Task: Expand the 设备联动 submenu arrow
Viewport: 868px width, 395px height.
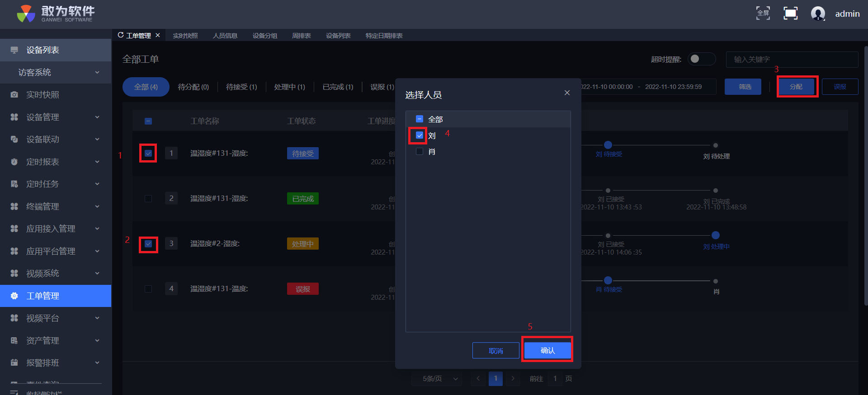Action: 97,139
